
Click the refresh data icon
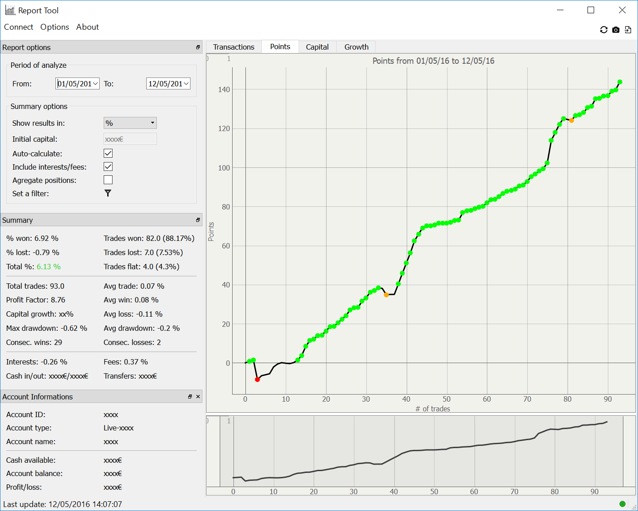603,30
